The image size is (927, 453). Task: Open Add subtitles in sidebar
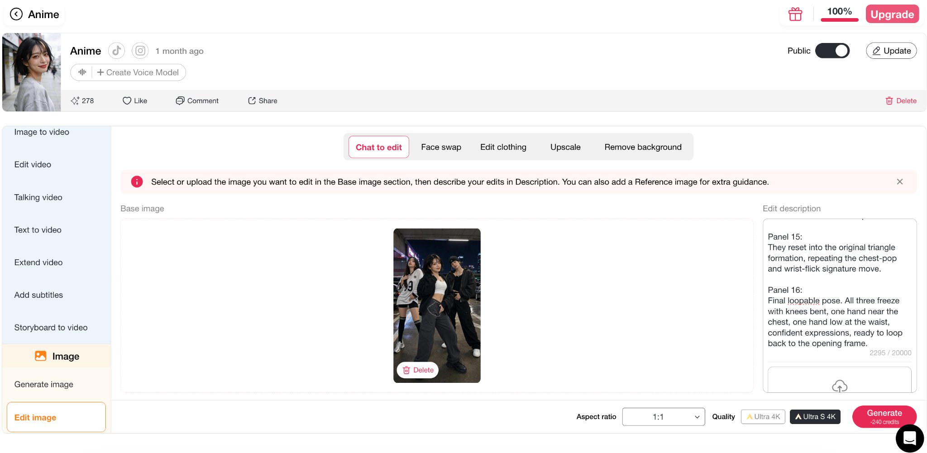point(38,295)
